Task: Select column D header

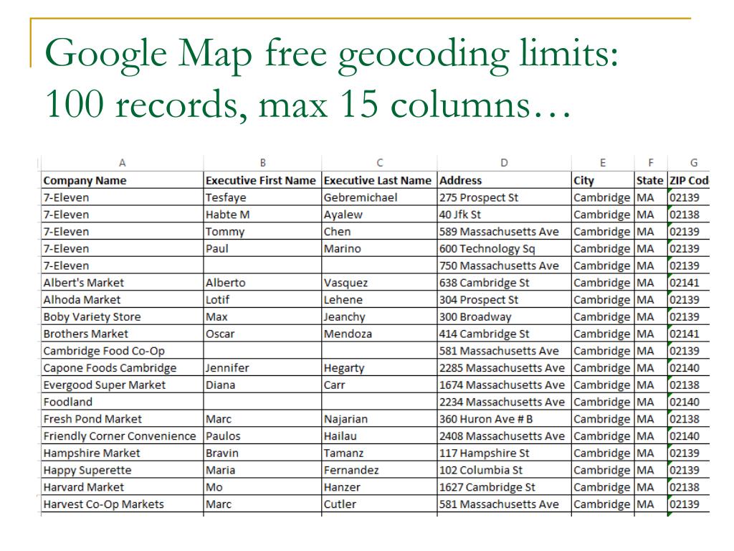Action: 504,163
